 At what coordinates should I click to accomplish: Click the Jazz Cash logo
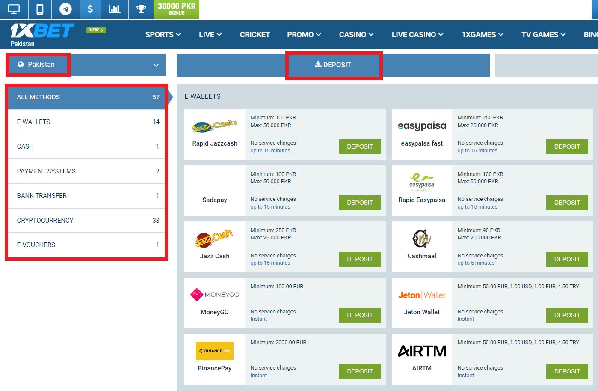point(214,238)
